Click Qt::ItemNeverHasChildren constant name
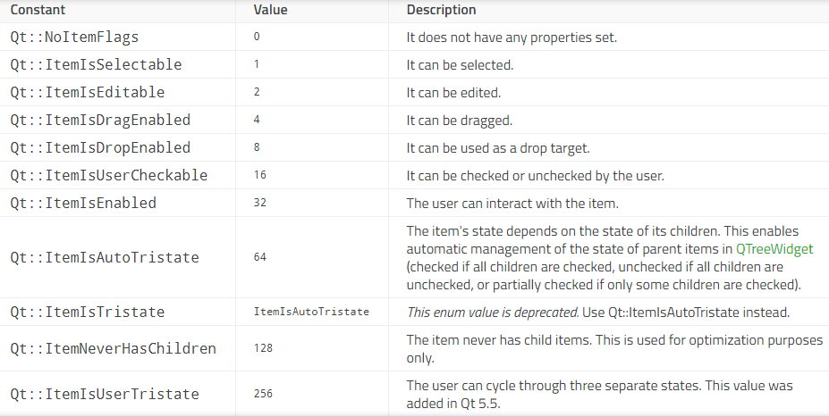 coord(113,349)
